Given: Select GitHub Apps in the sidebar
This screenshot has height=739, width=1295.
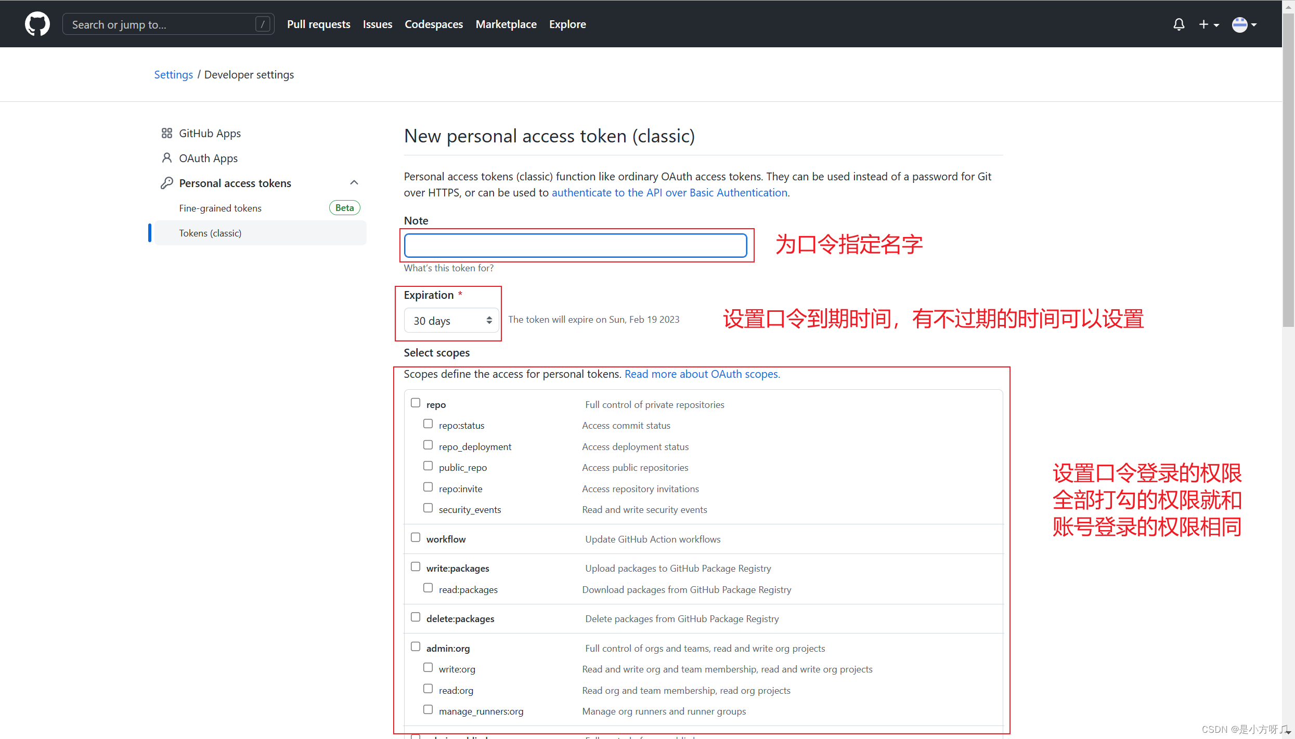Looking at the screenshot, I should coord(260,133).
